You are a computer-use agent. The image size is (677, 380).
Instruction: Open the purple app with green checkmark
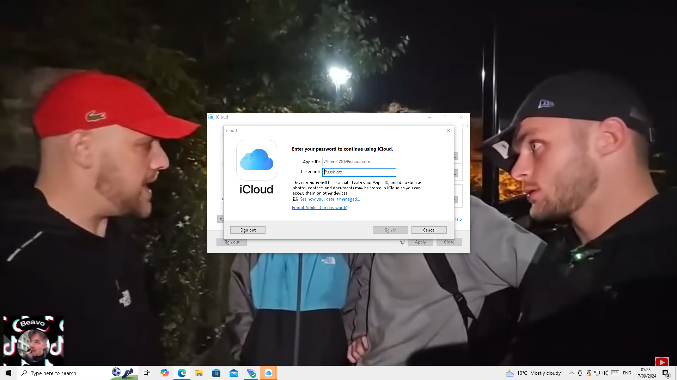251,373
